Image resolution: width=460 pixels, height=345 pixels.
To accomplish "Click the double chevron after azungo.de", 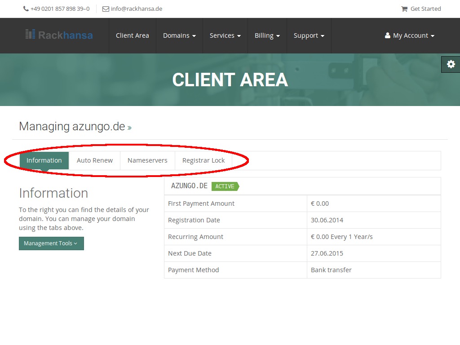I will pyautogui.click(x=129, y=128).
